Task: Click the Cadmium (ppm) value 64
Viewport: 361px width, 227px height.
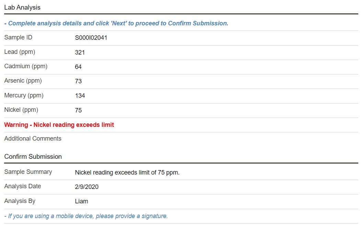Action: pyautogui.click(x=78, y=67)
